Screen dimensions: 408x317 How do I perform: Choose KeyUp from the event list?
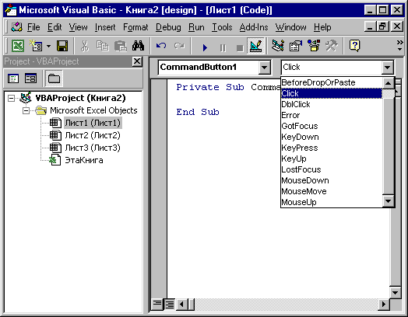332,158
